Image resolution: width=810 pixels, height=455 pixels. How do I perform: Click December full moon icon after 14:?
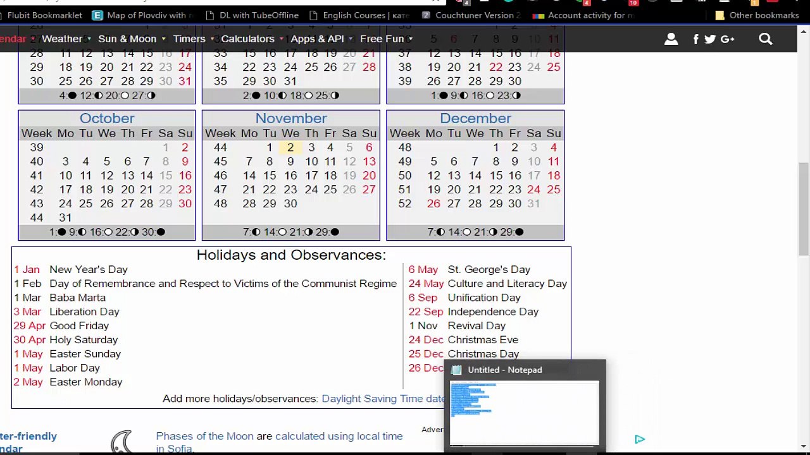pyautogui.click(x=467, y=232)
